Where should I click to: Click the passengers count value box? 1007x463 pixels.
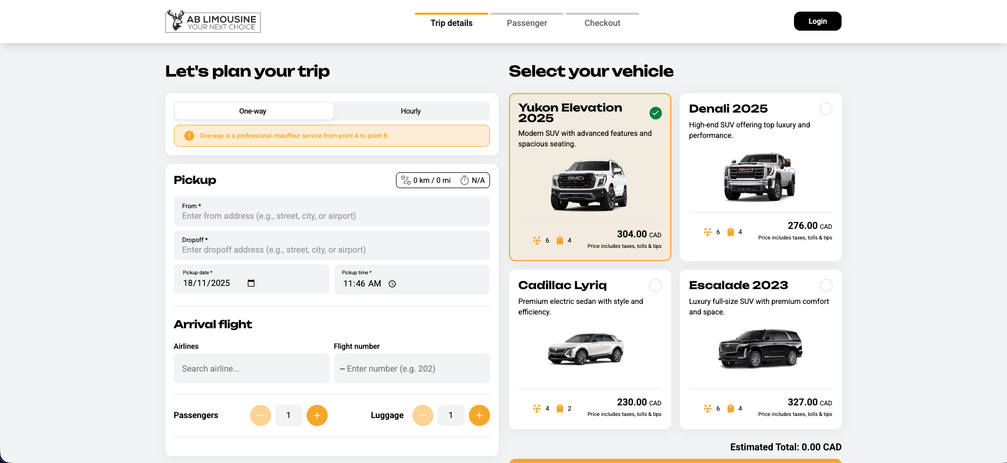pos(289,415)
